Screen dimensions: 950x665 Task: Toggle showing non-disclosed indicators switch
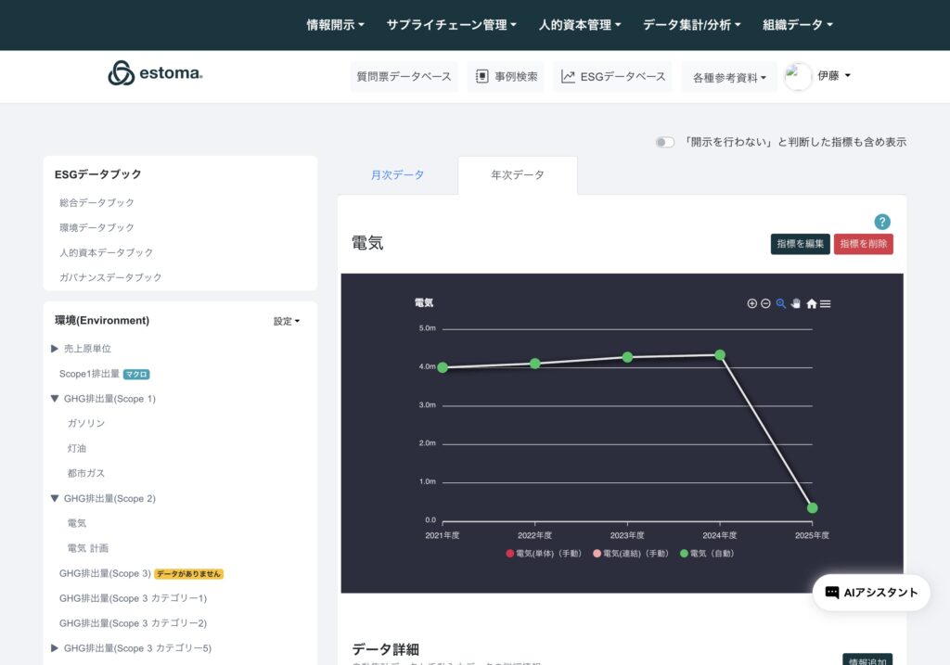664,142
